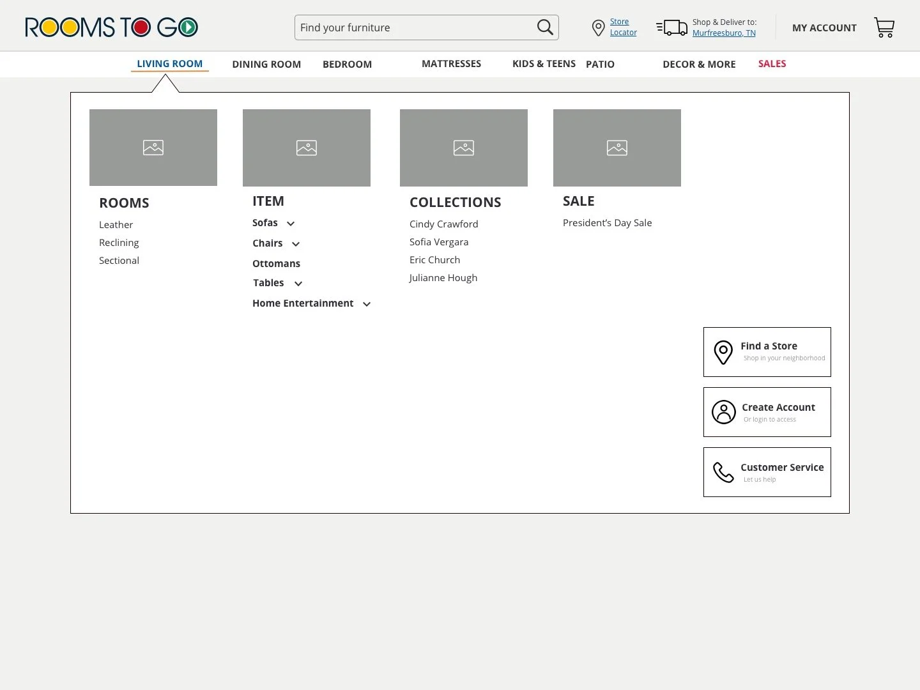Open the Patio menu
This screenshot has width=920, height=690.
pos(600,65)
